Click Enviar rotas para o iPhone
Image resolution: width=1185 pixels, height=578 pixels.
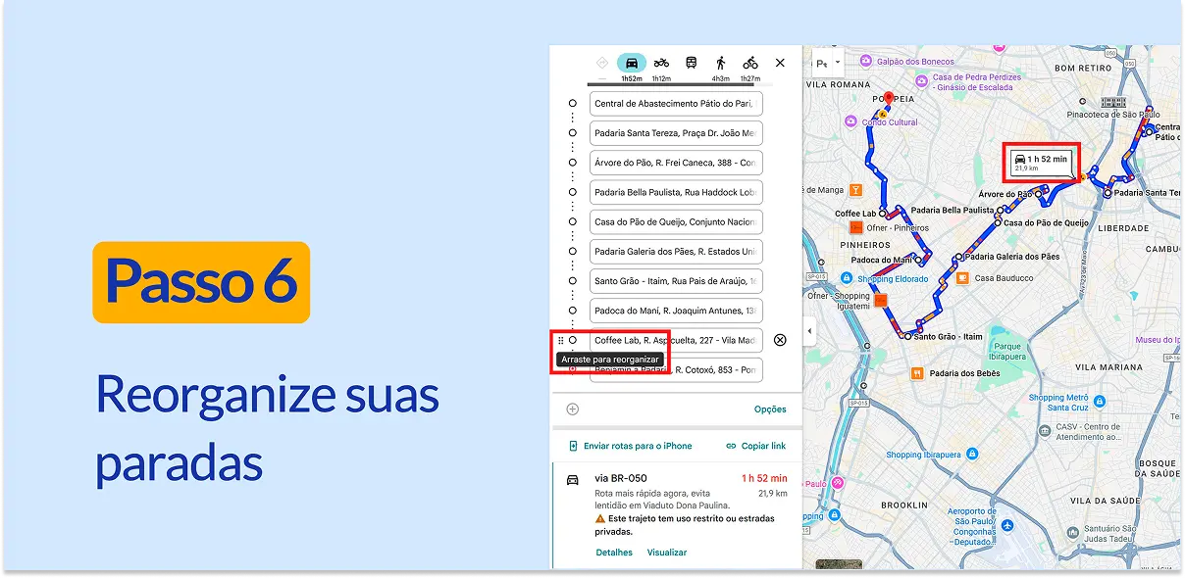[638, 446]
